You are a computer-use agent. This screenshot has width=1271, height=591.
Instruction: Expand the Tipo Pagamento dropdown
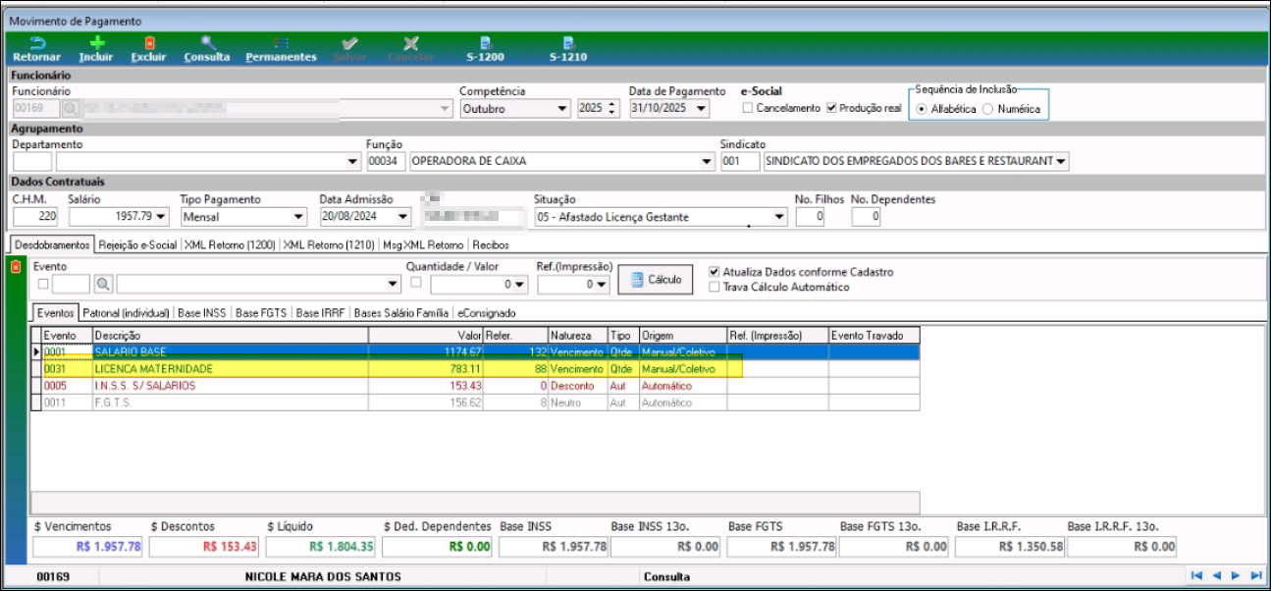pos(299,217)
